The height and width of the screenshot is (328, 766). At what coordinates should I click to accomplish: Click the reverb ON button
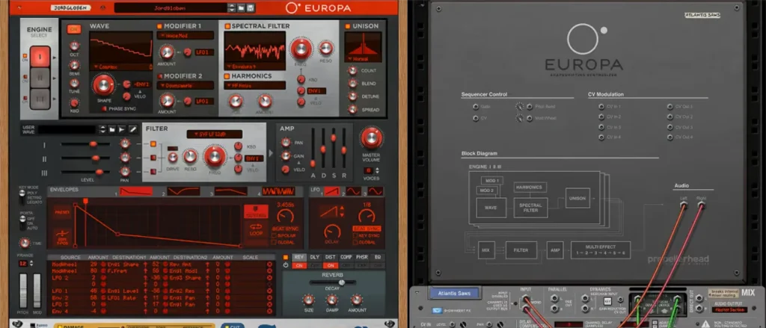pyautogui.click(x=299, y=265)
